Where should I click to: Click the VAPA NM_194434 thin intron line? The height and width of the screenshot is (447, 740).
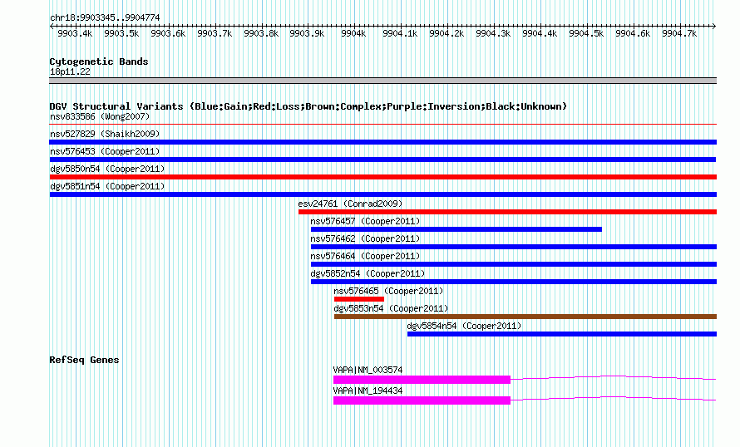click(613, 397)
